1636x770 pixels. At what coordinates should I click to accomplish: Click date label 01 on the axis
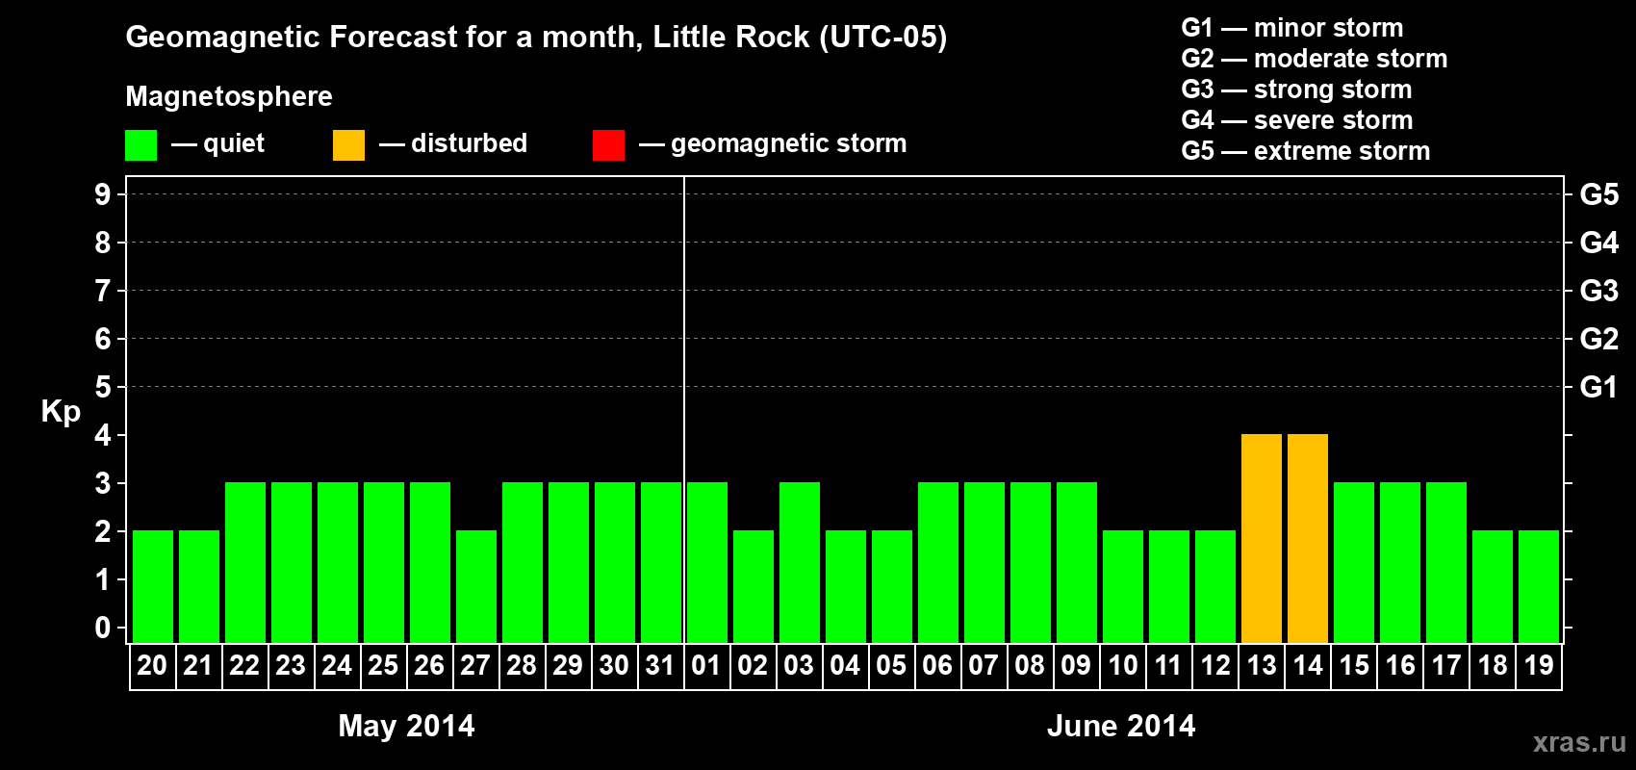click(706, 665)
